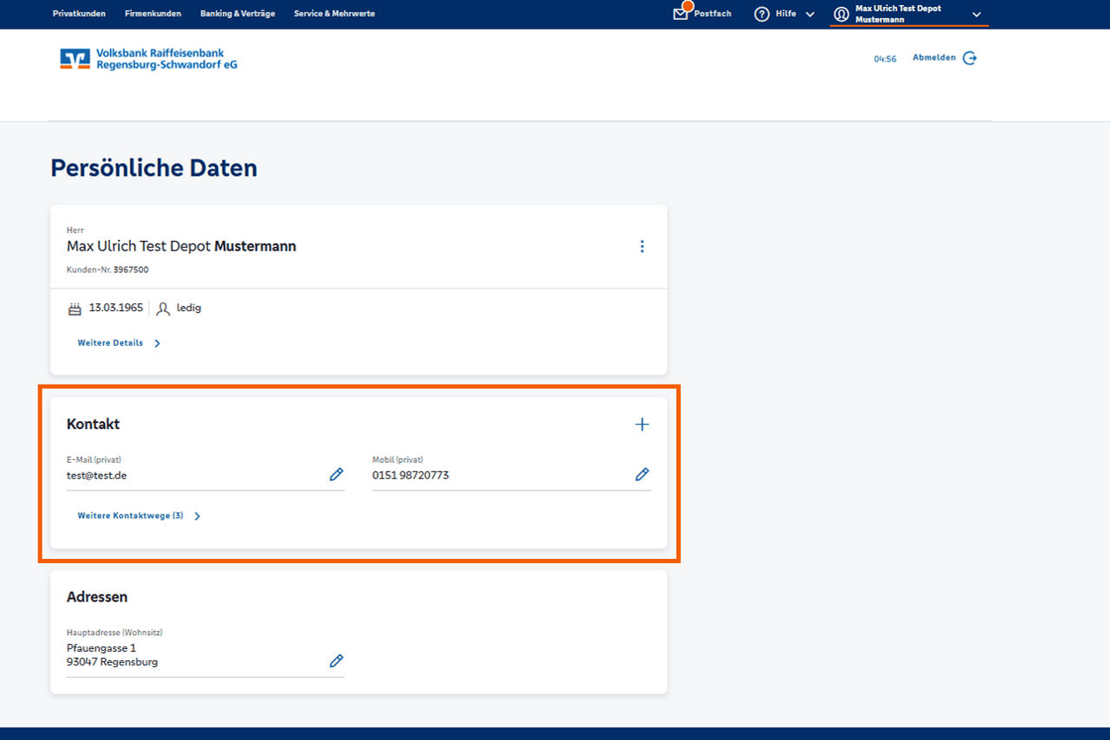This screenshot has height=740, width=1110.
Task: Select Firmenkunden in the top menu
Action: 153,14
